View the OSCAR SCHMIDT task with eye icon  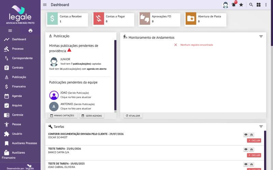246,134
